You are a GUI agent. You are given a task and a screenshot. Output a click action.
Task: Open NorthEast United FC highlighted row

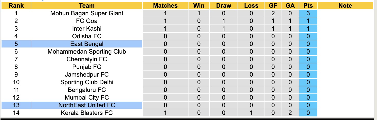coord(87,105)
